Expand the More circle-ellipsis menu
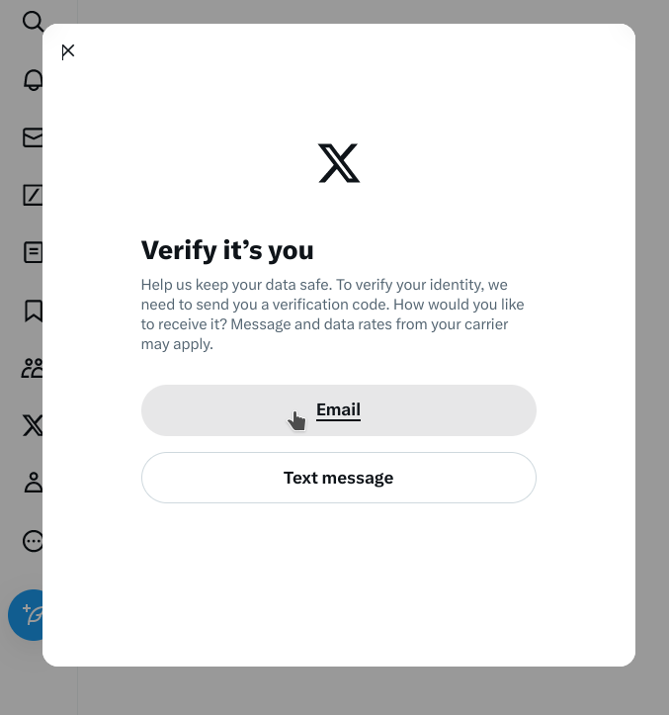Screen dimensions: 669x715 (33, 540)
